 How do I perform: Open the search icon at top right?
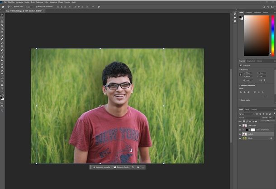tap(264, 7)
